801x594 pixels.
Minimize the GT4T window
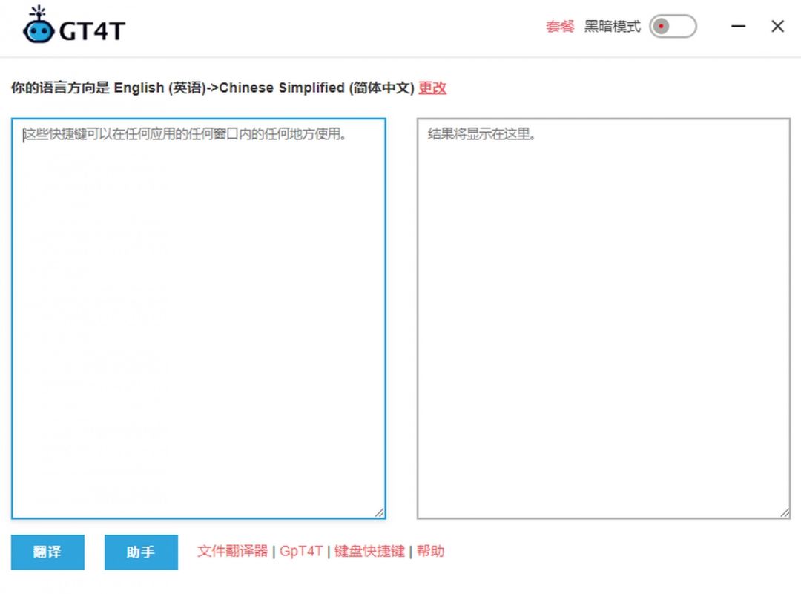[x=738, y=26]
